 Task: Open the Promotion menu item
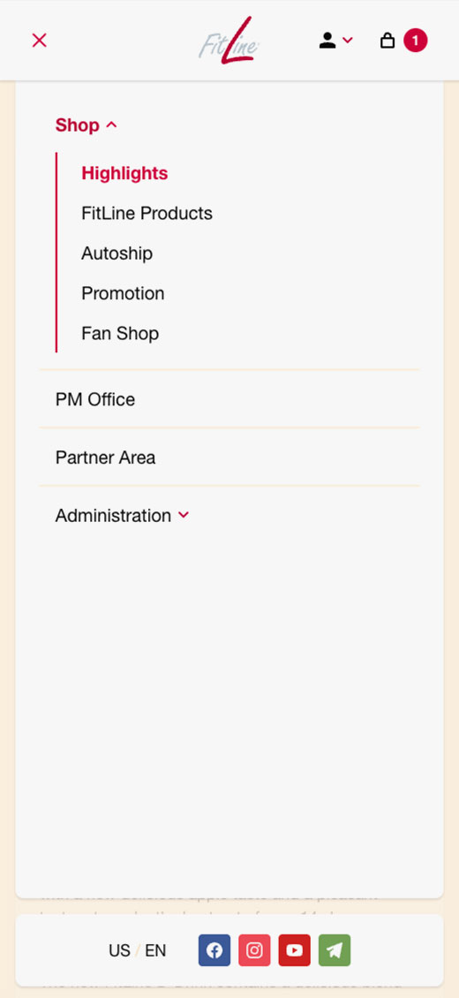[123, 293]
